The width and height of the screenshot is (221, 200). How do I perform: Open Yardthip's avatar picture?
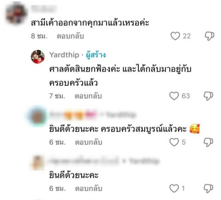pos(38,57)
